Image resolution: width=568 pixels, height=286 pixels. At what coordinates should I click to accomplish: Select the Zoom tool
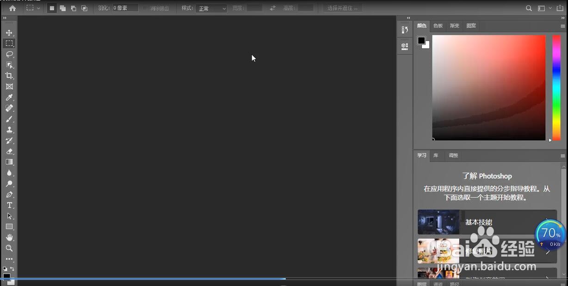click(x=9, y=248)
